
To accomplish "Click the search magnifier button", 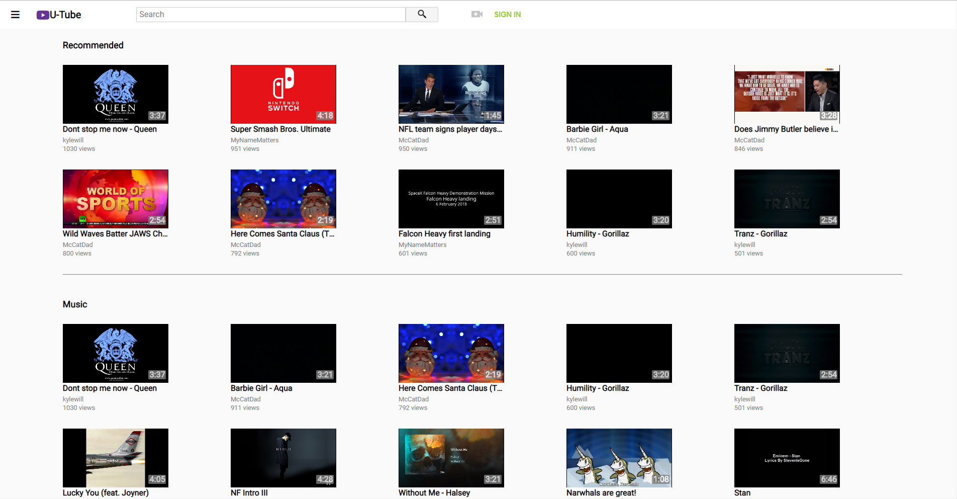I will 422,15.
